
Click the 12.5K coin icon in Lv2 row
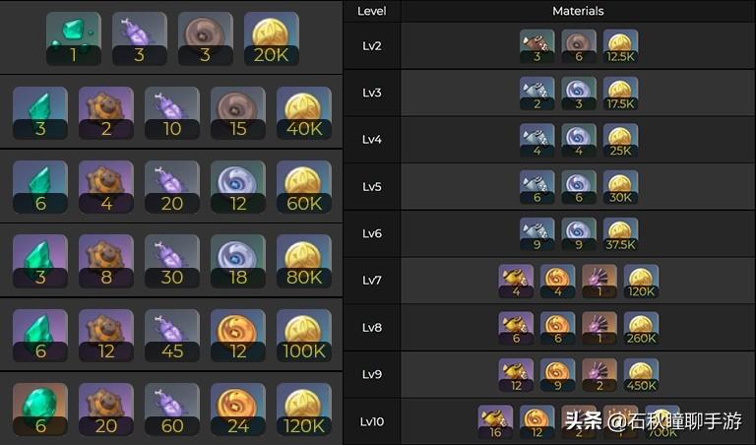click(620, 46)
